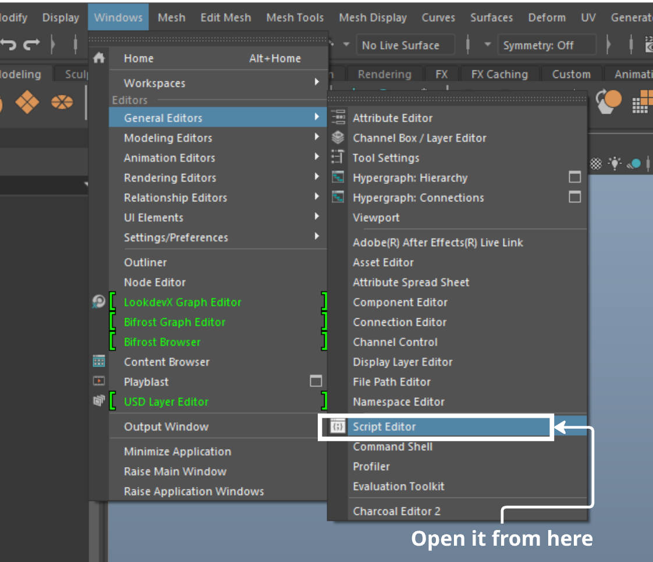Choose Outliner from the Windows menu
This screenshot has width=653, height=562.
(x=145, y=262)
